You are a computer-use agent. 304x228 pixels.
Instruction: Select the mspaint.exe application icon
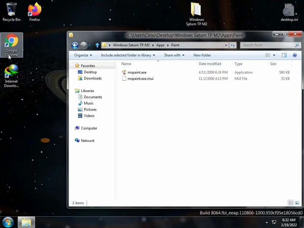pos(124,72)
